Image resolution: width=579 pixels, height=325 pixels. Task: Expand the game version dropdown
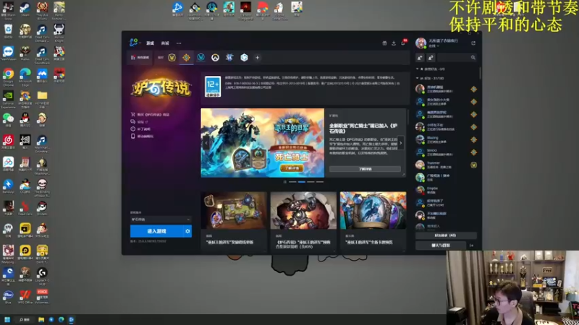[x=161, y=220]
